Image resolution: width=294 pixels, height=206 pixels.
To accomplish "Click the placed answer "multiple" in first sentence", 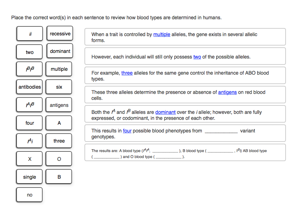I will tap(162, 34).
